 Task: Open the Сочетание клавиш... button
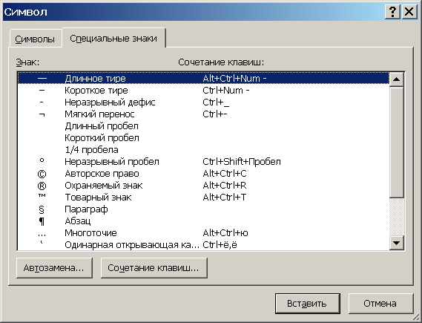[x=154, y=268]
